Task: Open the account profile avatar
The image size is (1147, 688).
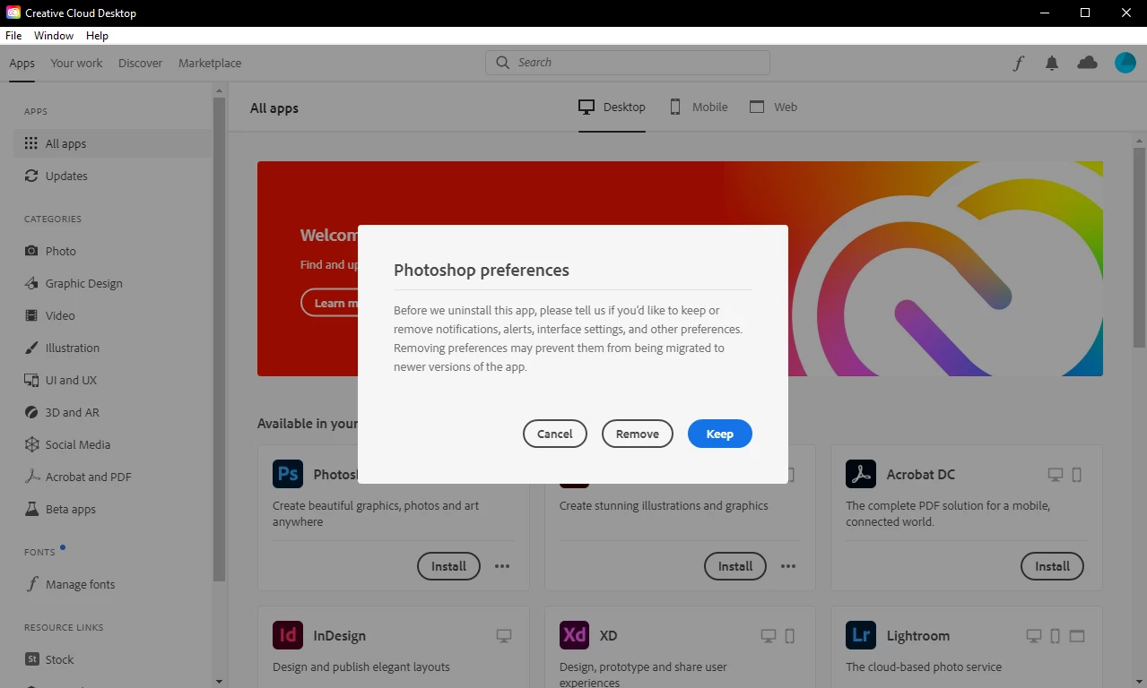Action: pyautogui.click(x=1125, y=63)
